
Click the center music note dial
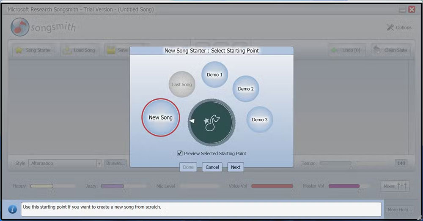211,123
